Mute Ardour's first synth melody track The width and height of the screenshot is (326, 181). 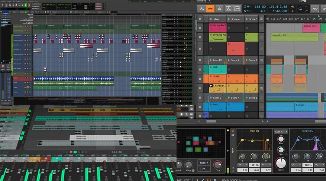pos(28,26)
